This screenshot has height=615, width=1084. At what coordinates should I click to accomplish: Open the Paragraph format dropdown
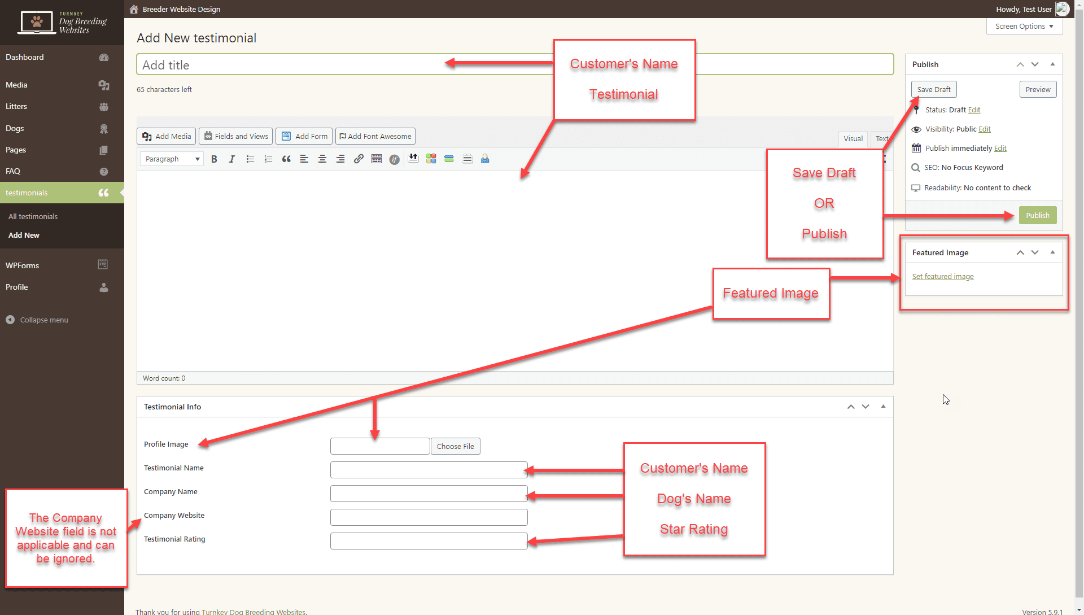point(172,159)
